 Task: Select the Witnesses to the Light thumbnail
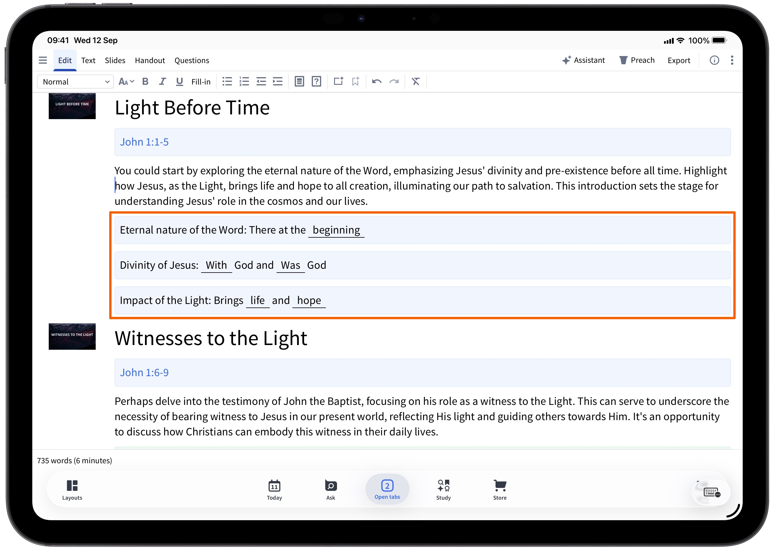(72, 337)
